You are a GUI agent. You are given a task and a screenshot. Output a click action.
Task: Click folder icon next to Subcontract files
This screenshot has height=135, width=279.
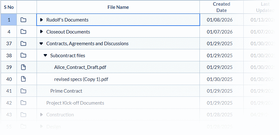tap(23, 55)
